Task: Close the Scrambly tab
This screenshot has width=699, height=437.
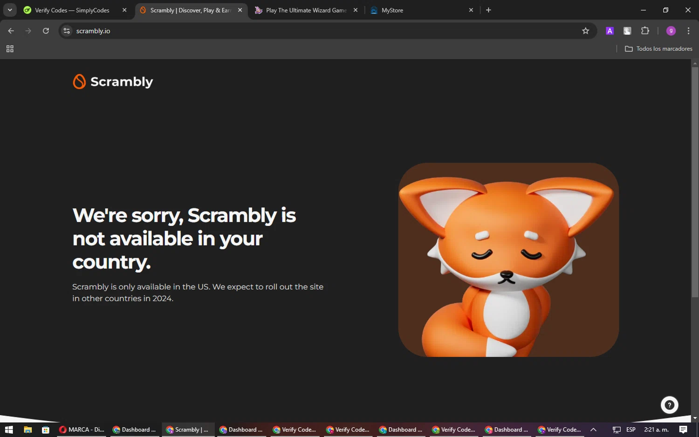Action: click(240, 10)
